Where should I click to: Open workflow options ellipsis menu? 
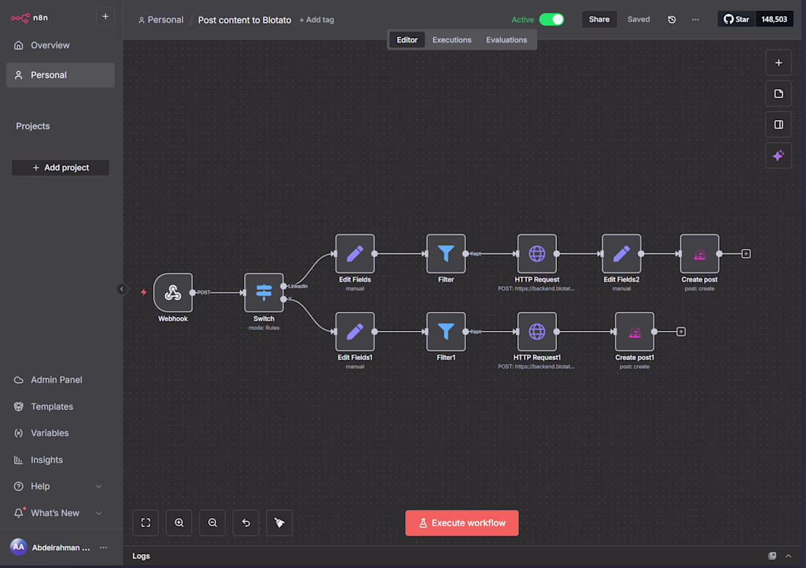pyautogui.click(x=695, y=20)
